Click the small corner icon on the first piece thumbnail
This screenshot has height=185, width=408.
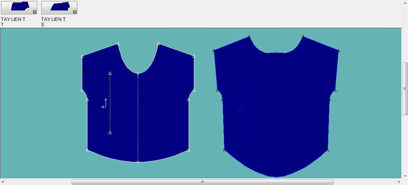pos(34,12)
